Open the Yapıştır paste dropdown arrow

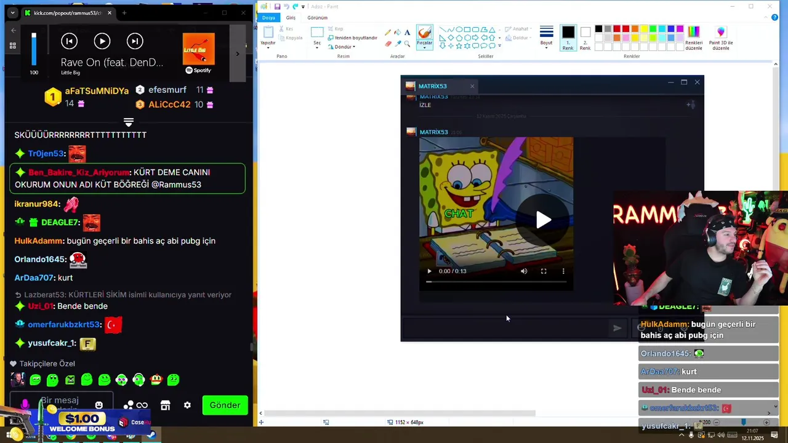268,47
